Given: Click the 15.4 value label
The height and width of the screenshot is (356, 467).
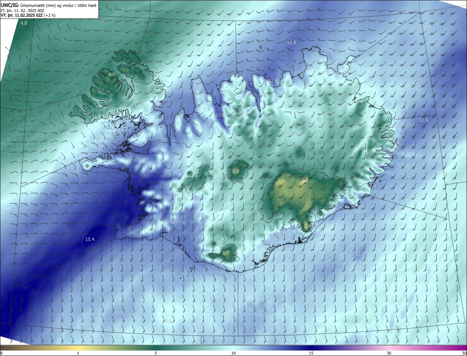Looking at the screenshot, I should coord(90,240).
